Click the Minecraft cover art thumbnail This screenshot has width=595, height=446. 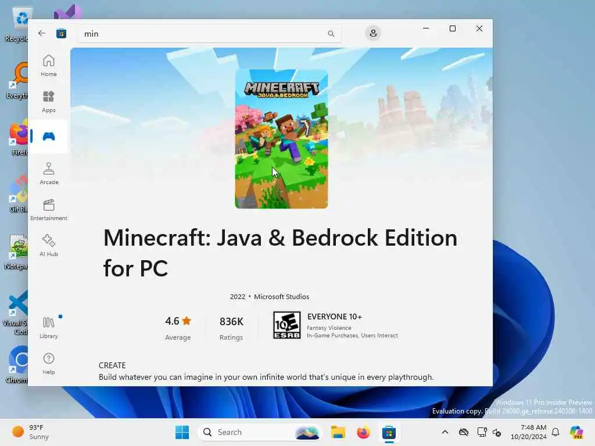[x=282, y=139]
